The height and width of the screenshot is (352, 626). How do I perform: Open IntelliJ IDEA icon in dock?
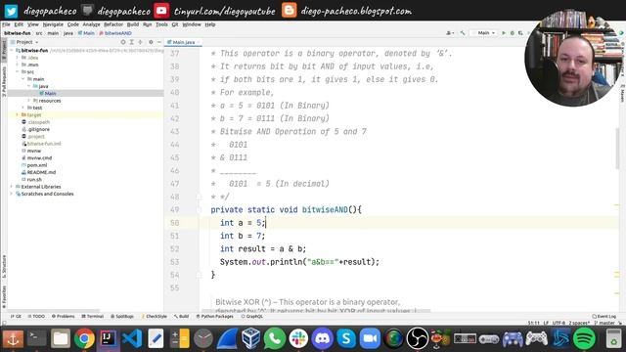(108, 339)
